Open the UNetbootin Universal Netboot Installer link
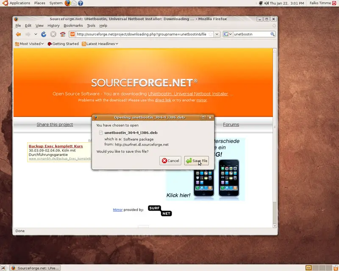This screenshot has width=339, height=271. (x=188, y=94)
